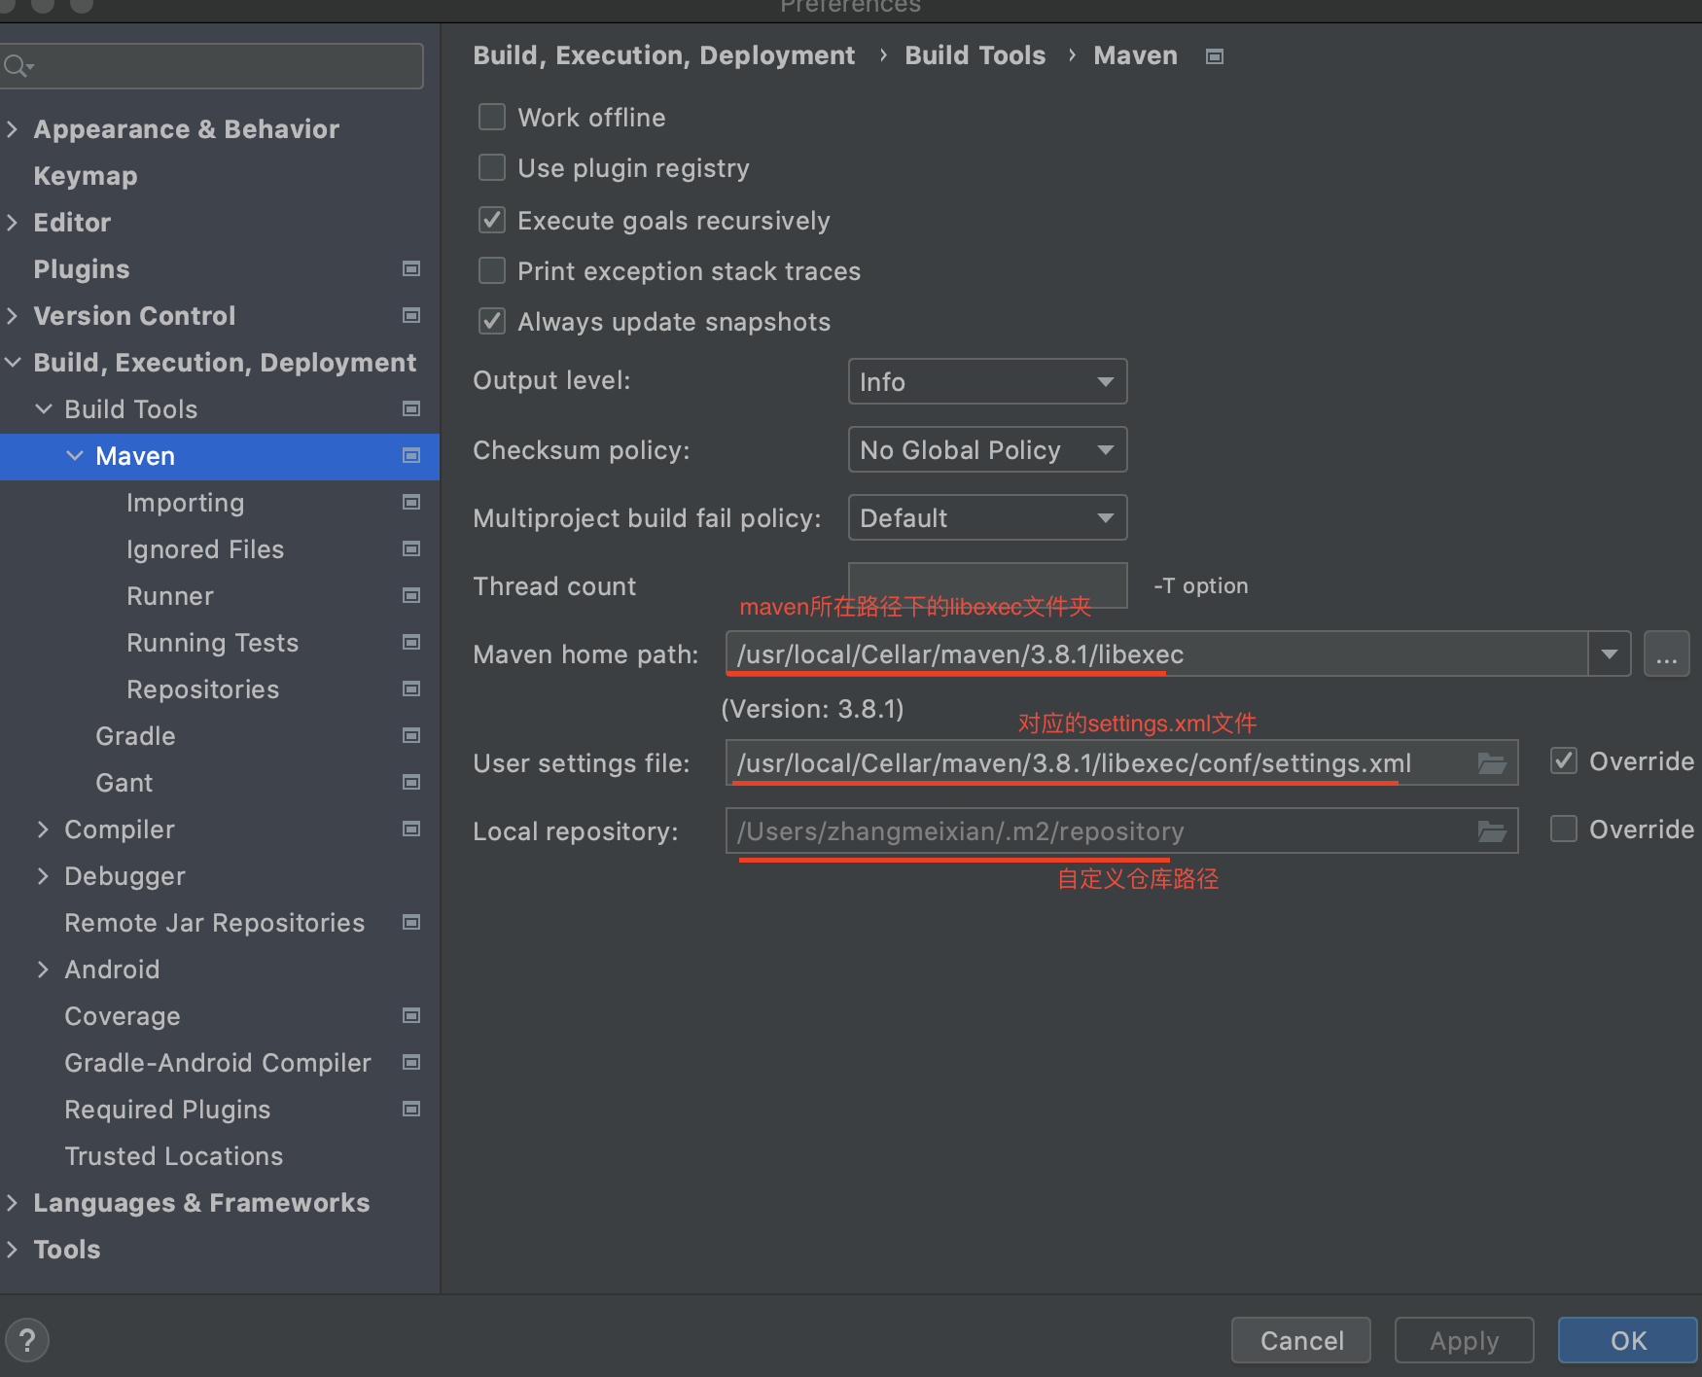Image resolution: width=1702 pixels, height=1377 pixels.
Task: Enable Print exception stack traces
Action: pyautogui.click(x=492, y=271)
